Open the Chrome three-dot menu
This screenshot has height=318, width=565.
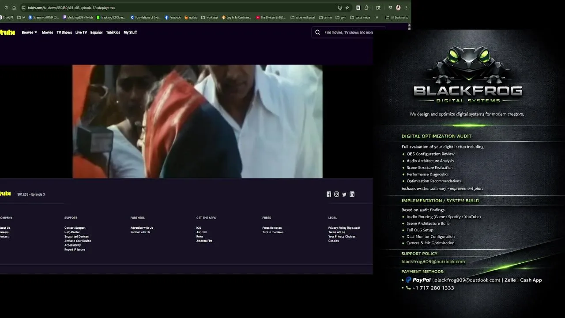click(406, 8)
